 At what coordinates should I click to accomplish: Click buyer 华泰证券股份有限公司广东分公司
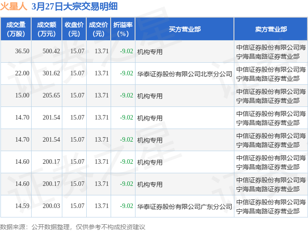(x=185, y=207)
